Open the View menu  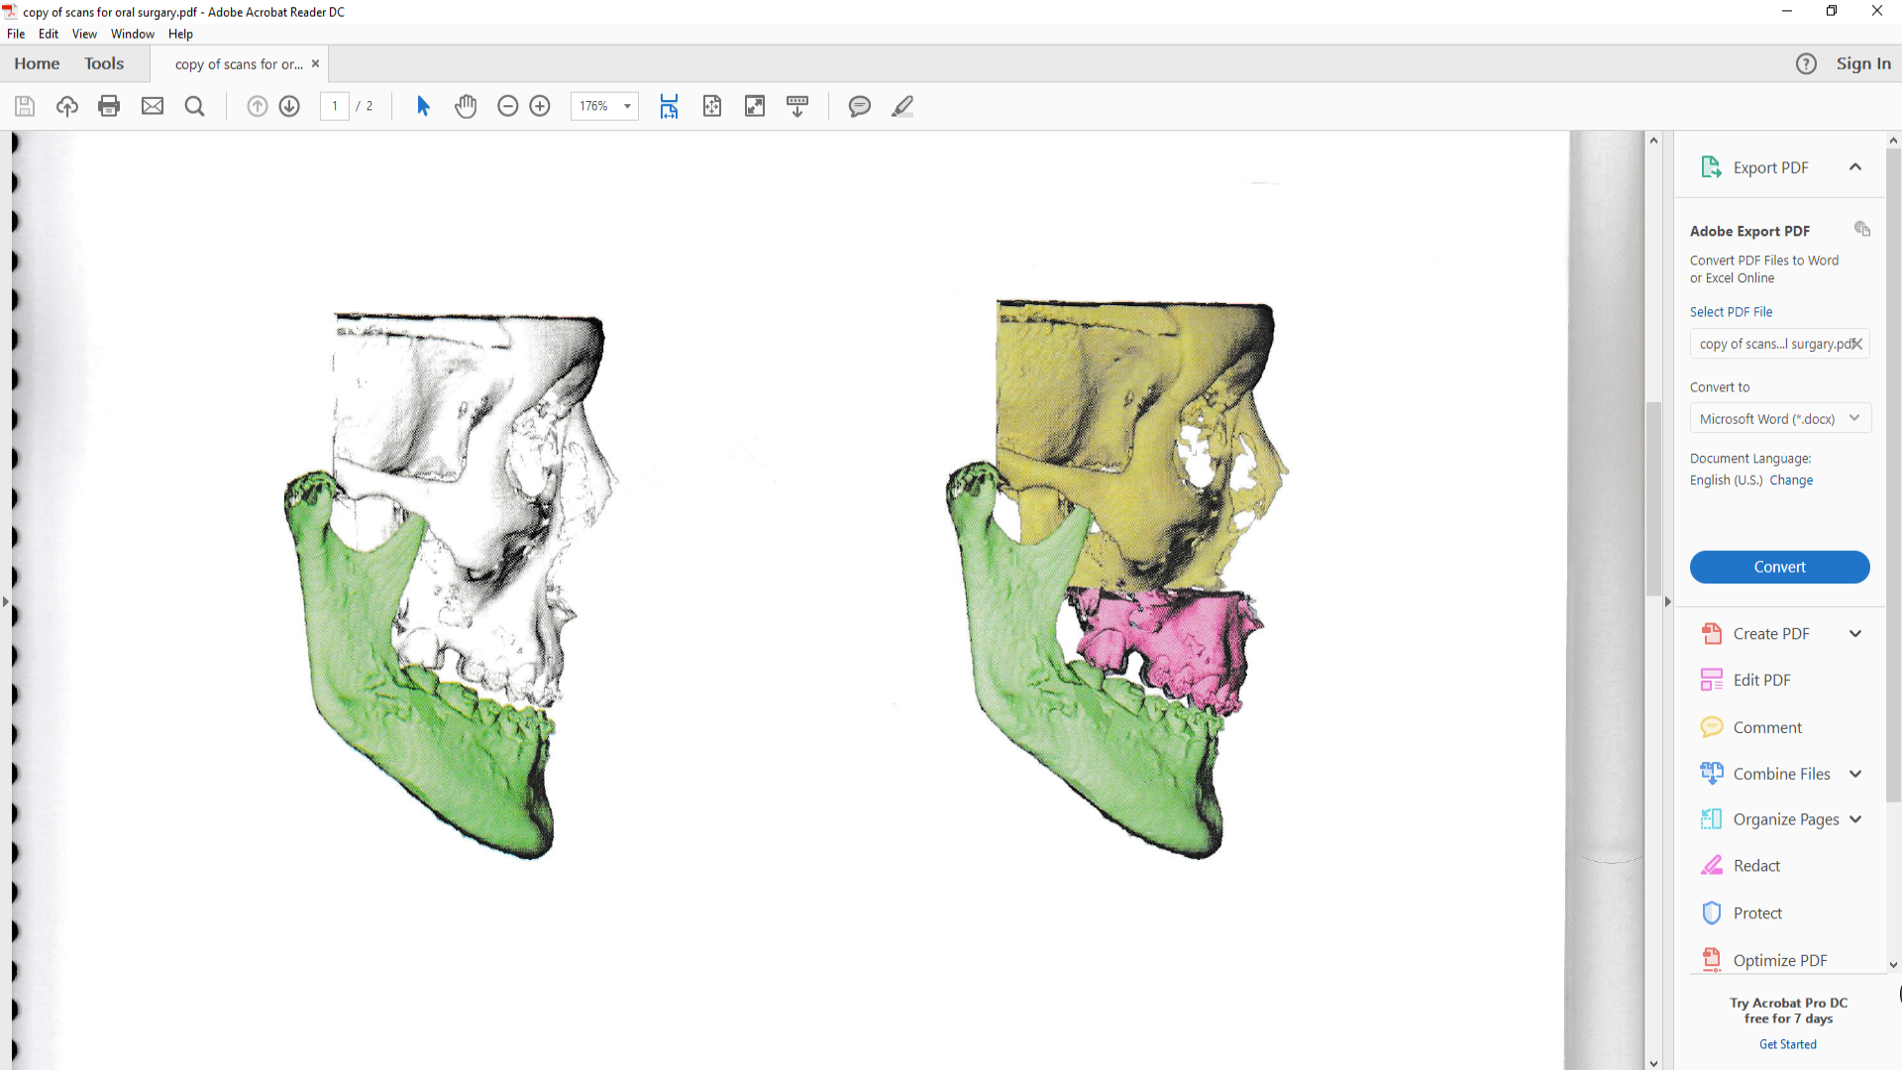pos(84,34)
